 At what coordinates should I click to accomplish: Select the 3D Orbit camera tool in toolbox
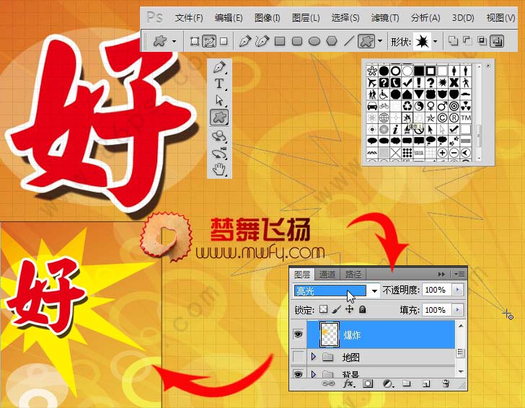(219, 153)
